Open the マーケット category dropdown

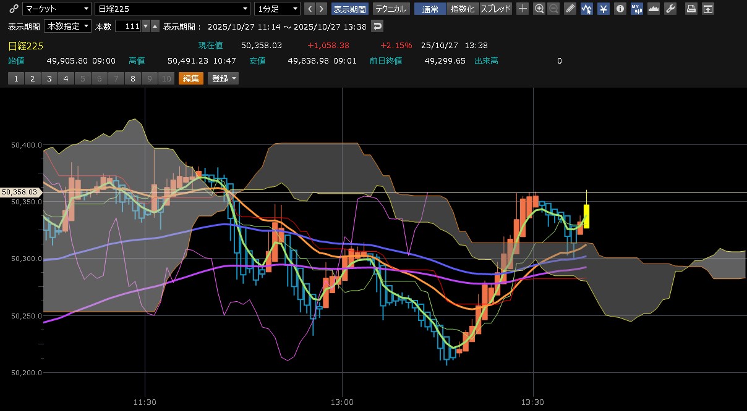[56, 9]
